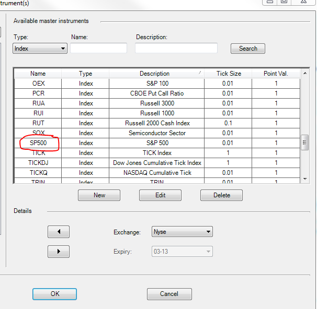Screen dimensions: 317x309
Task: Click the scroll down arrow of the instrument list
Action: (x=305, y=179)
